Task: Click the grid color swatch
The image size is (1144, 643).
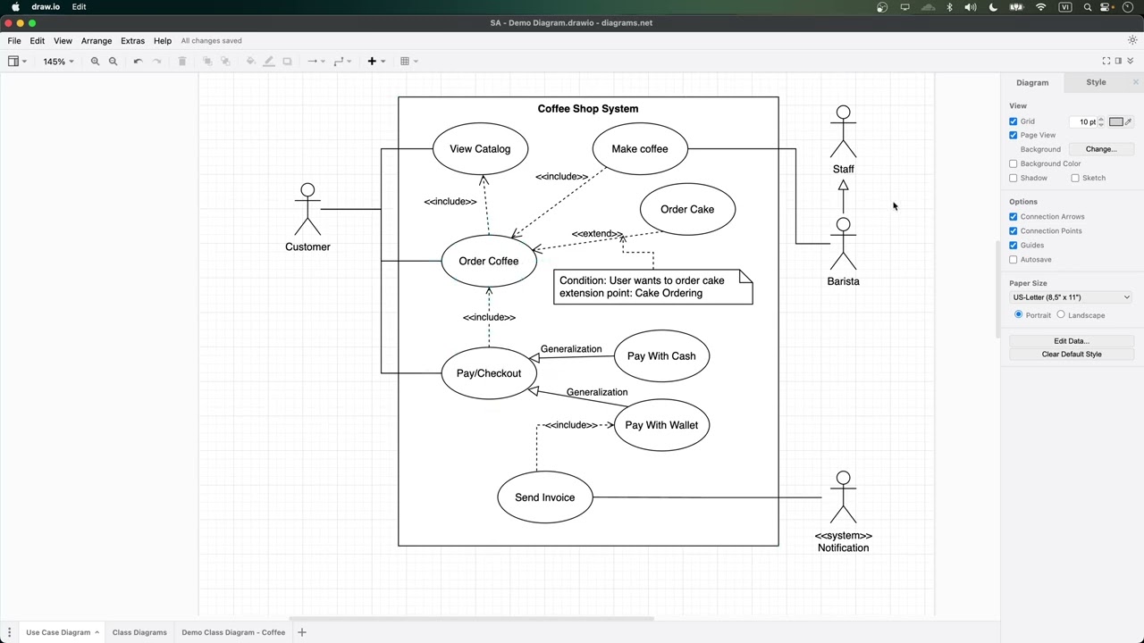Action: tap(1115, 121)
